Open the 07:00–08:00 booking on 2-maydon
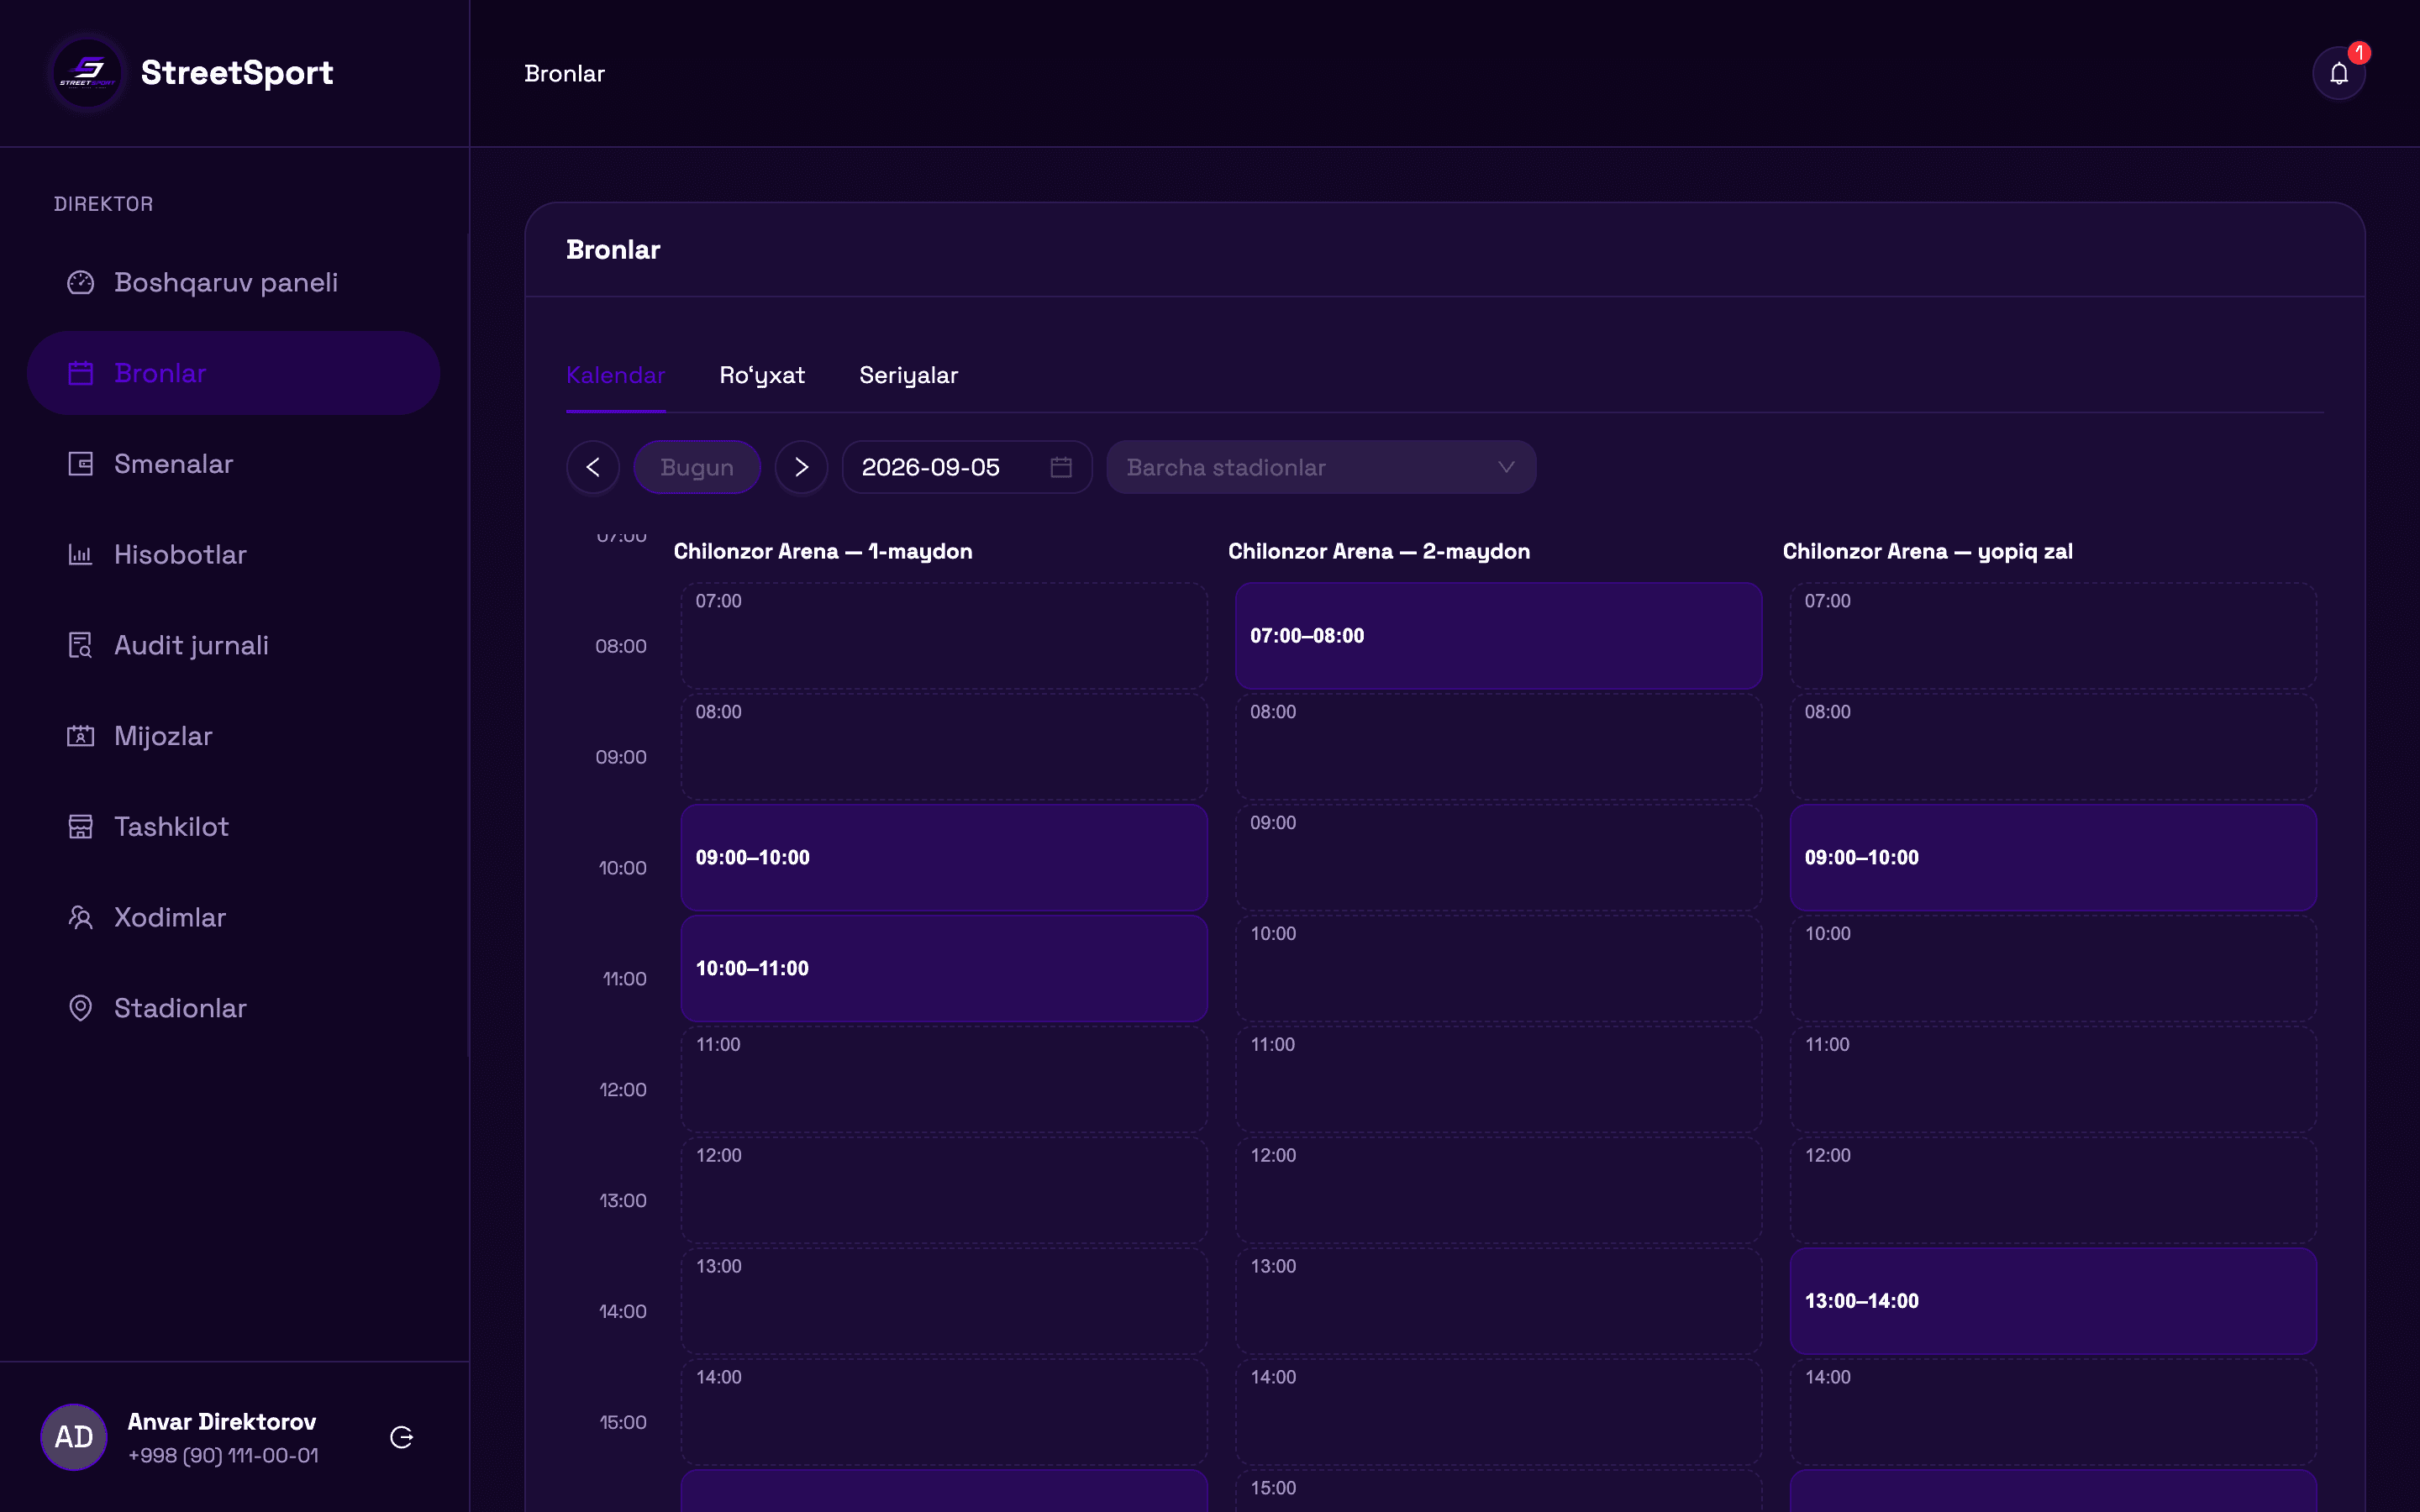This screenshot has height=1512, width=2420. (x=1498, y=636)
